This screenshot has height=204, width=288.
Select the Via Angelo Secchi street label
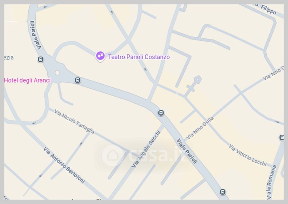[x=146, y=149]
